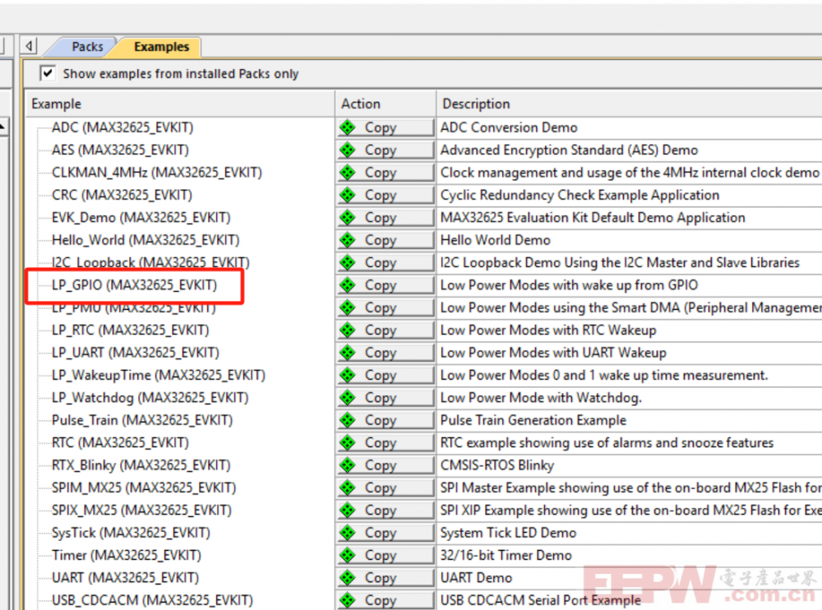Select RTC (MAX32625_EVKIT) example row

(x=120, y=442)
